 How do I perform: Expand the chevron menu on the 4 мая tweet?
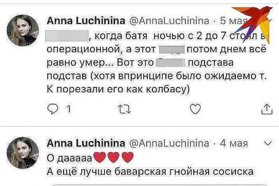(267, 144)
